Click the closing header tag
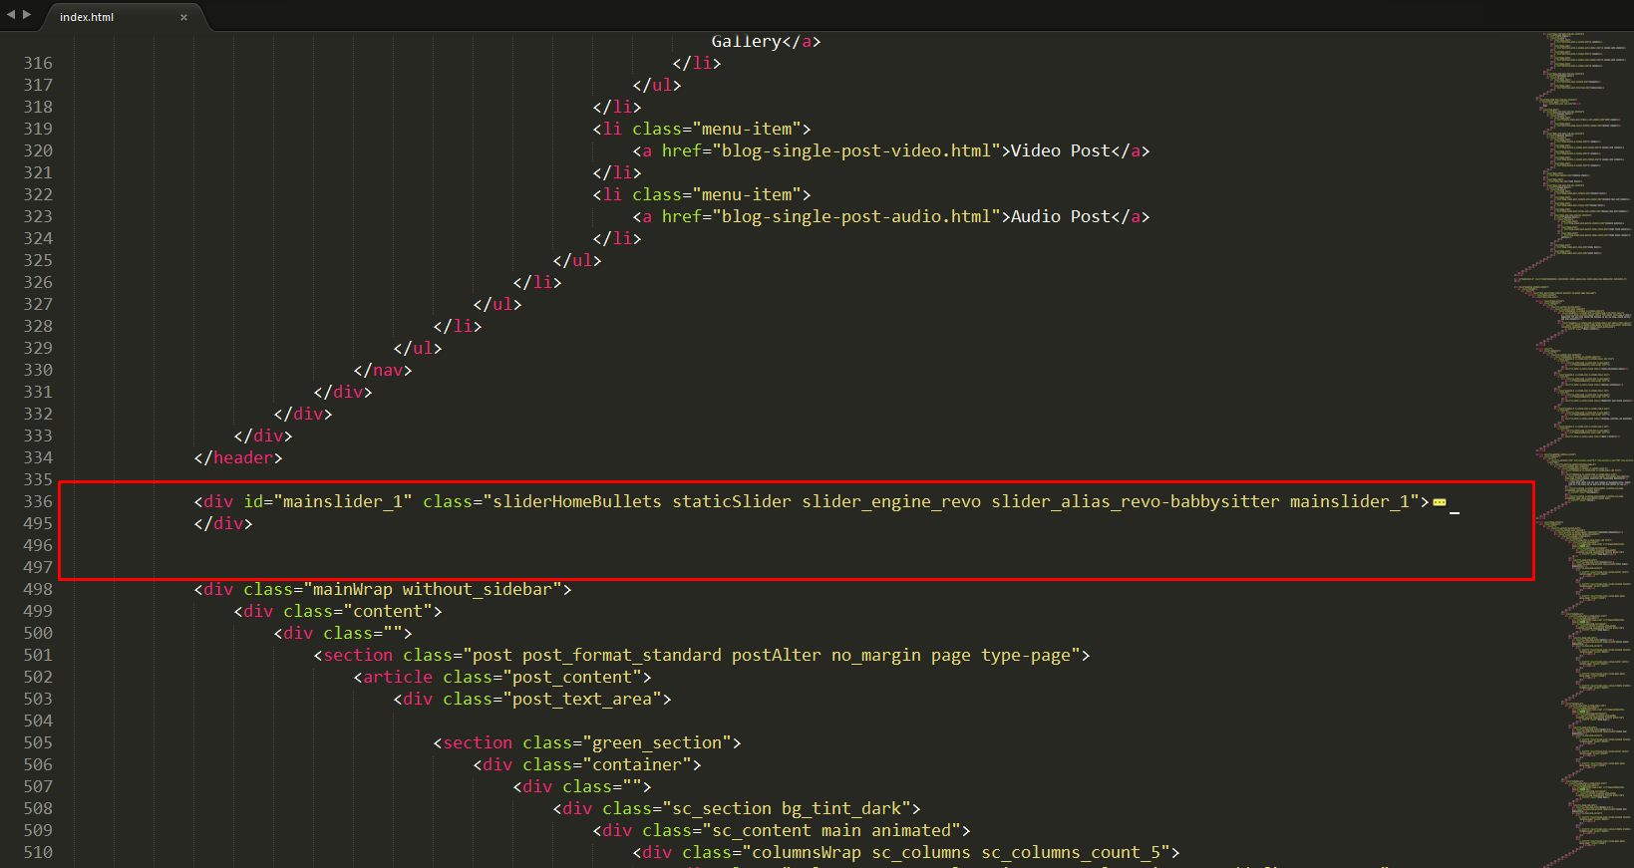Screen dimensions: 1634x868 click(238, 457)
